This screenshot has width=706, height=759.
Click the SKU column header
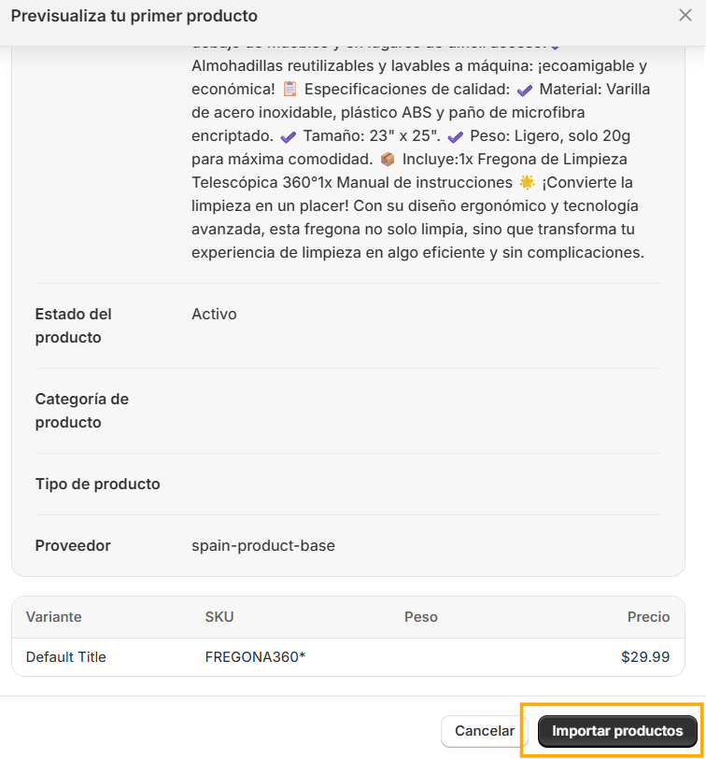pos(219,617)
